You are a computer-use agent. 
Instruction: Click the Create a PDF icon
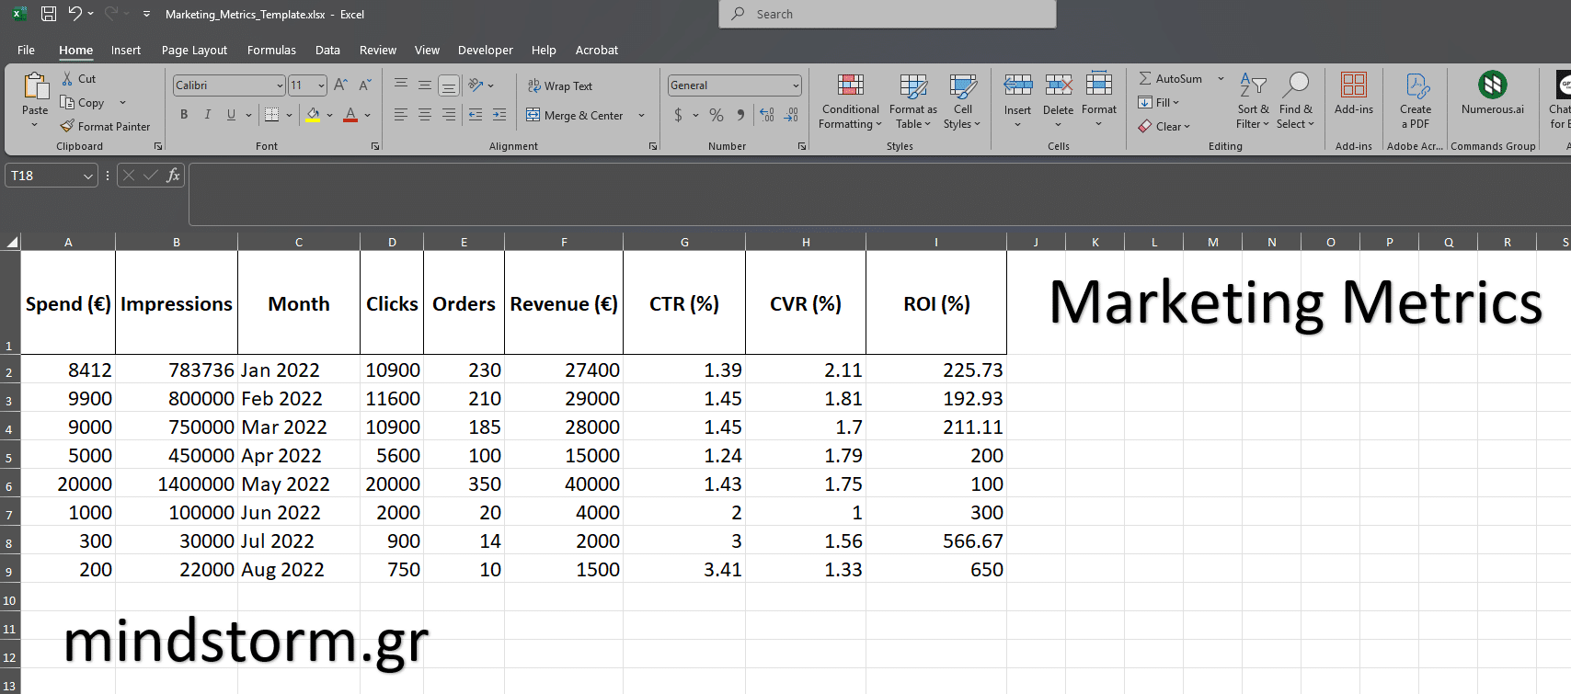(x=1416, y=86)
